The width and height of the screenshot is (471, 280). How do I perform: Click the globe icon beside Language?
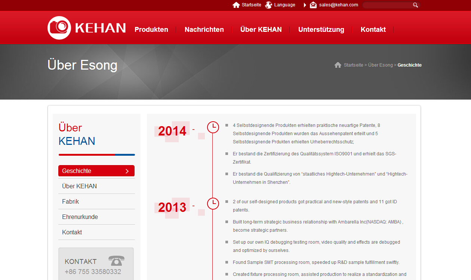[268, 5]
